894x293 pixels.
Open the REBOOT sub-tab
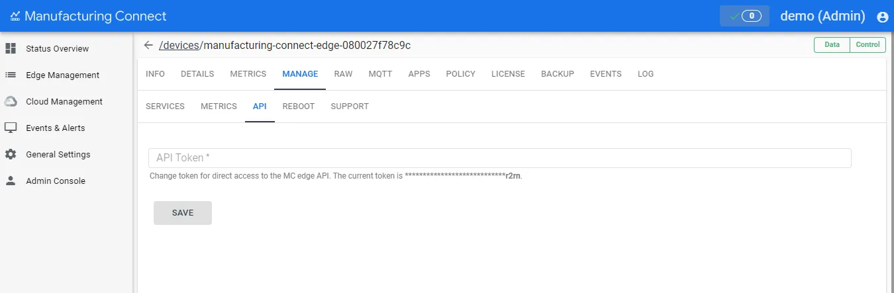pos(299,106)
